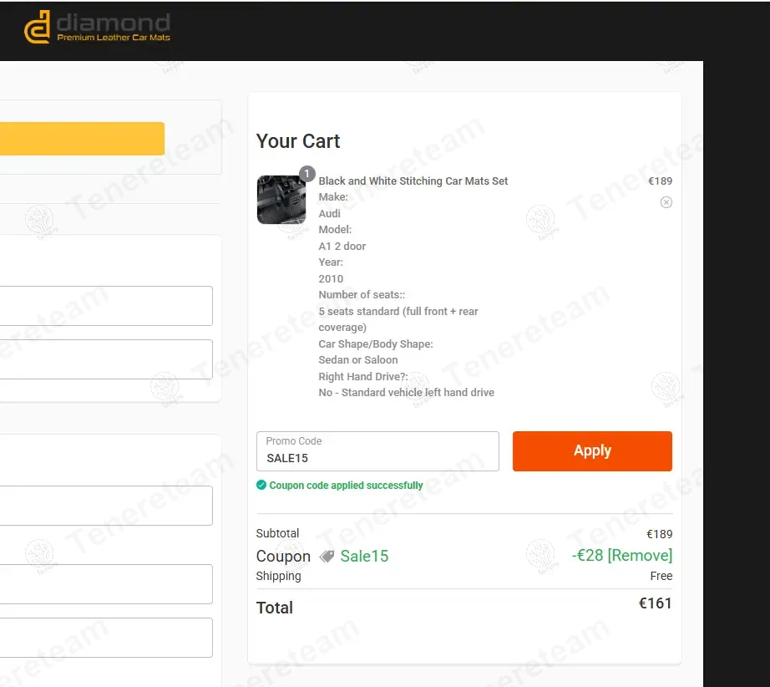
Task: Click the green coupon success checkmark icon
Action: pos(261,485)
